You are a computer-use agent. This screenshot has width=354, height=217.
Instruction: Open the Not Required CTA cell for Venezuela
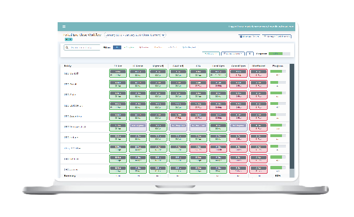(198, 127)
